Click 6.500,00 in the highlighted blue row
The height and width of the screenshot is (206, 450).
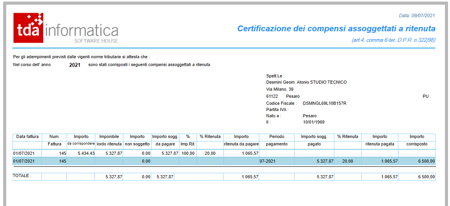[426, 161]
